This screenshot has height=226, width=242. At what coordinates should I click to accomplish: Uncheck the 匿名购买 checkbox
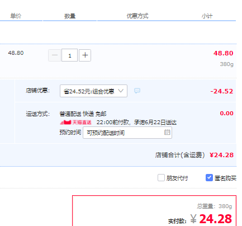tap(209, 178)
